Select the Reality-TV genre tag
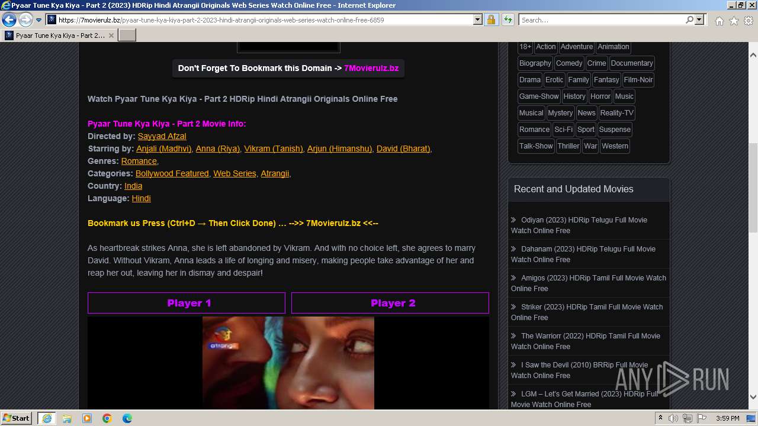Viewport: 758px width, 426px height. (x=617, y=113)
